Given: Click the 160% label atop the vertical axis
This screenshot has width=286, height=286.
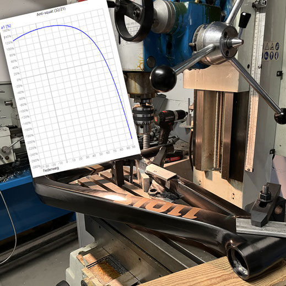Looking at the screenshot, I should coord(6,30).
